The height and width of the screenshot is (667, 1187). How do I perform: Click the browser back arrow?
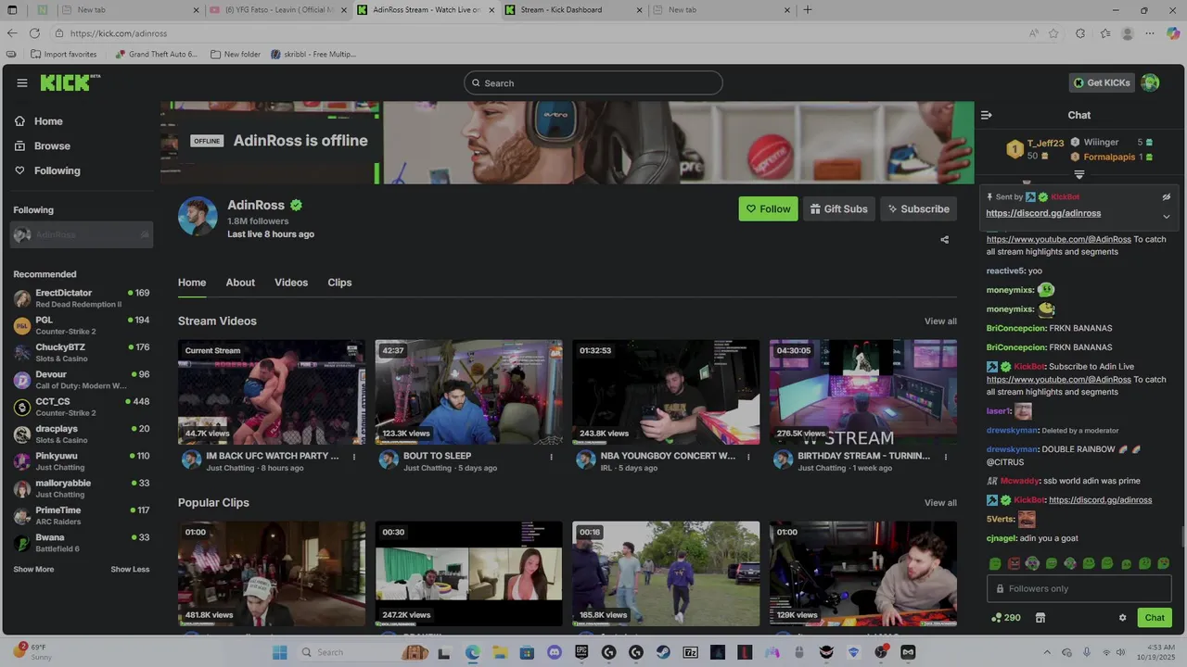pos(12,33)
